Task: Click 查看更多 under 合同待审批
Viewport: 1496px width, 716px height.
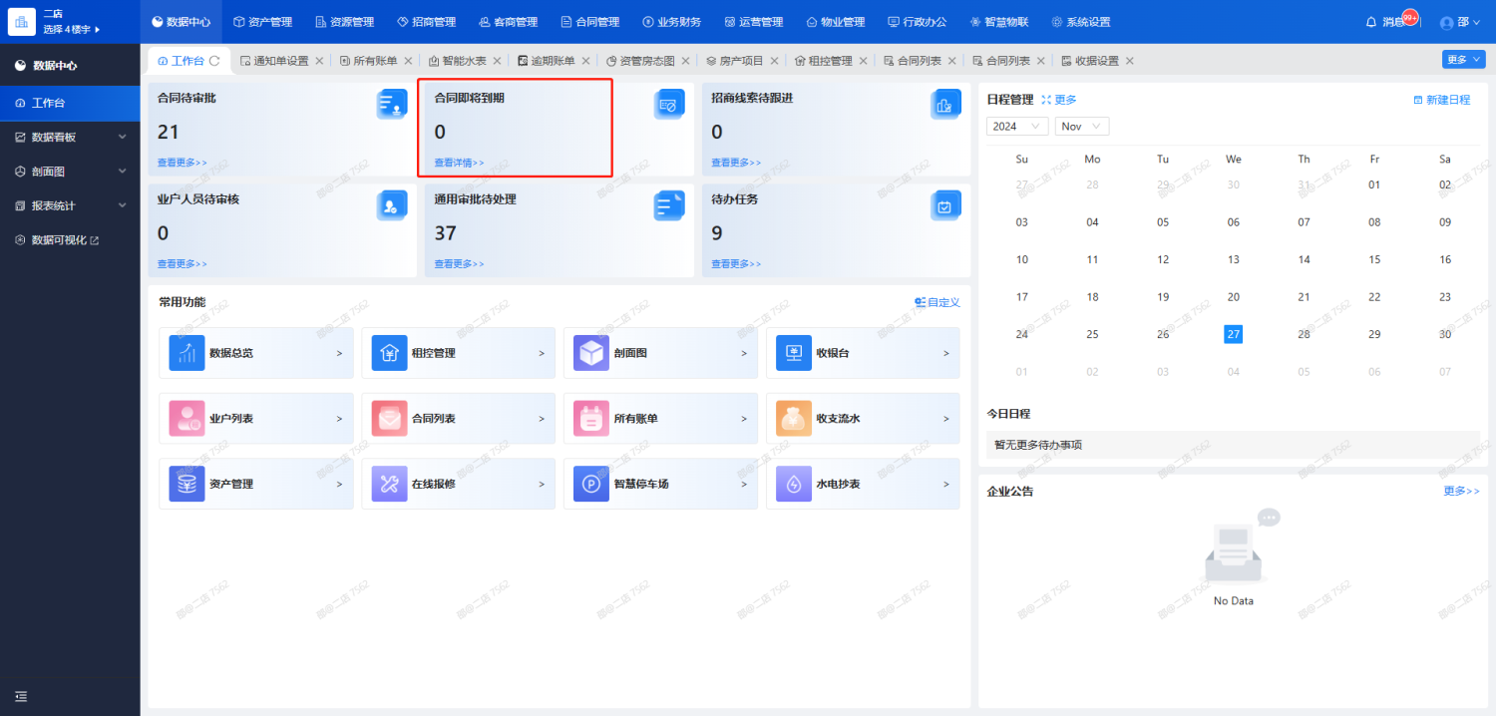Action: pos(183,163)
